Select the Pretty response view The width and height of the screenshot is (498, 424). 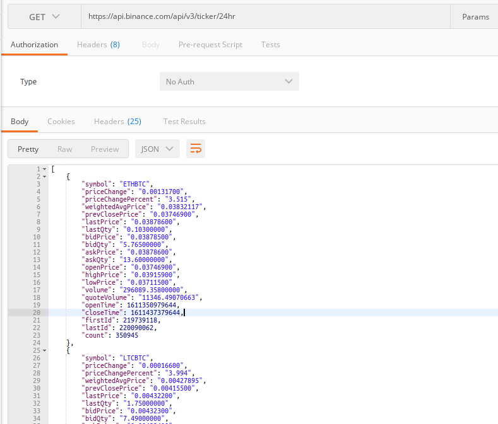(x=28, y=149)
